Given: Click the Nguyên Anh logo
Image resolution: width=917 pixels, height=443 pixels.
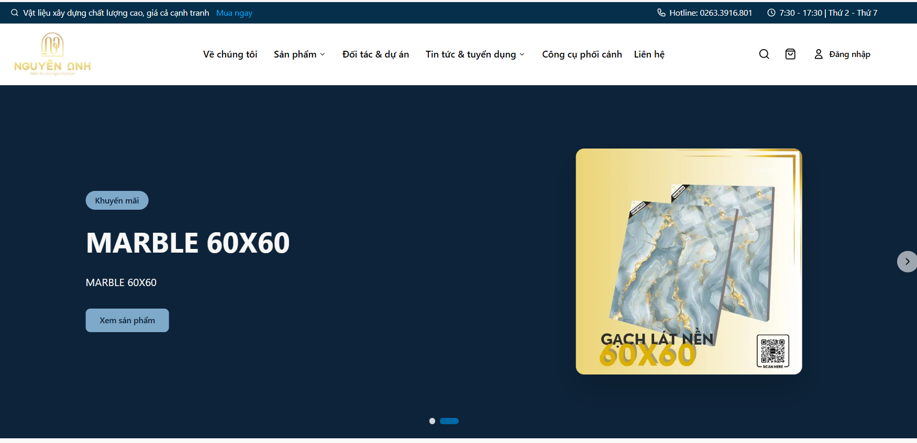Looking at the screenshot, I should point(52,54).
